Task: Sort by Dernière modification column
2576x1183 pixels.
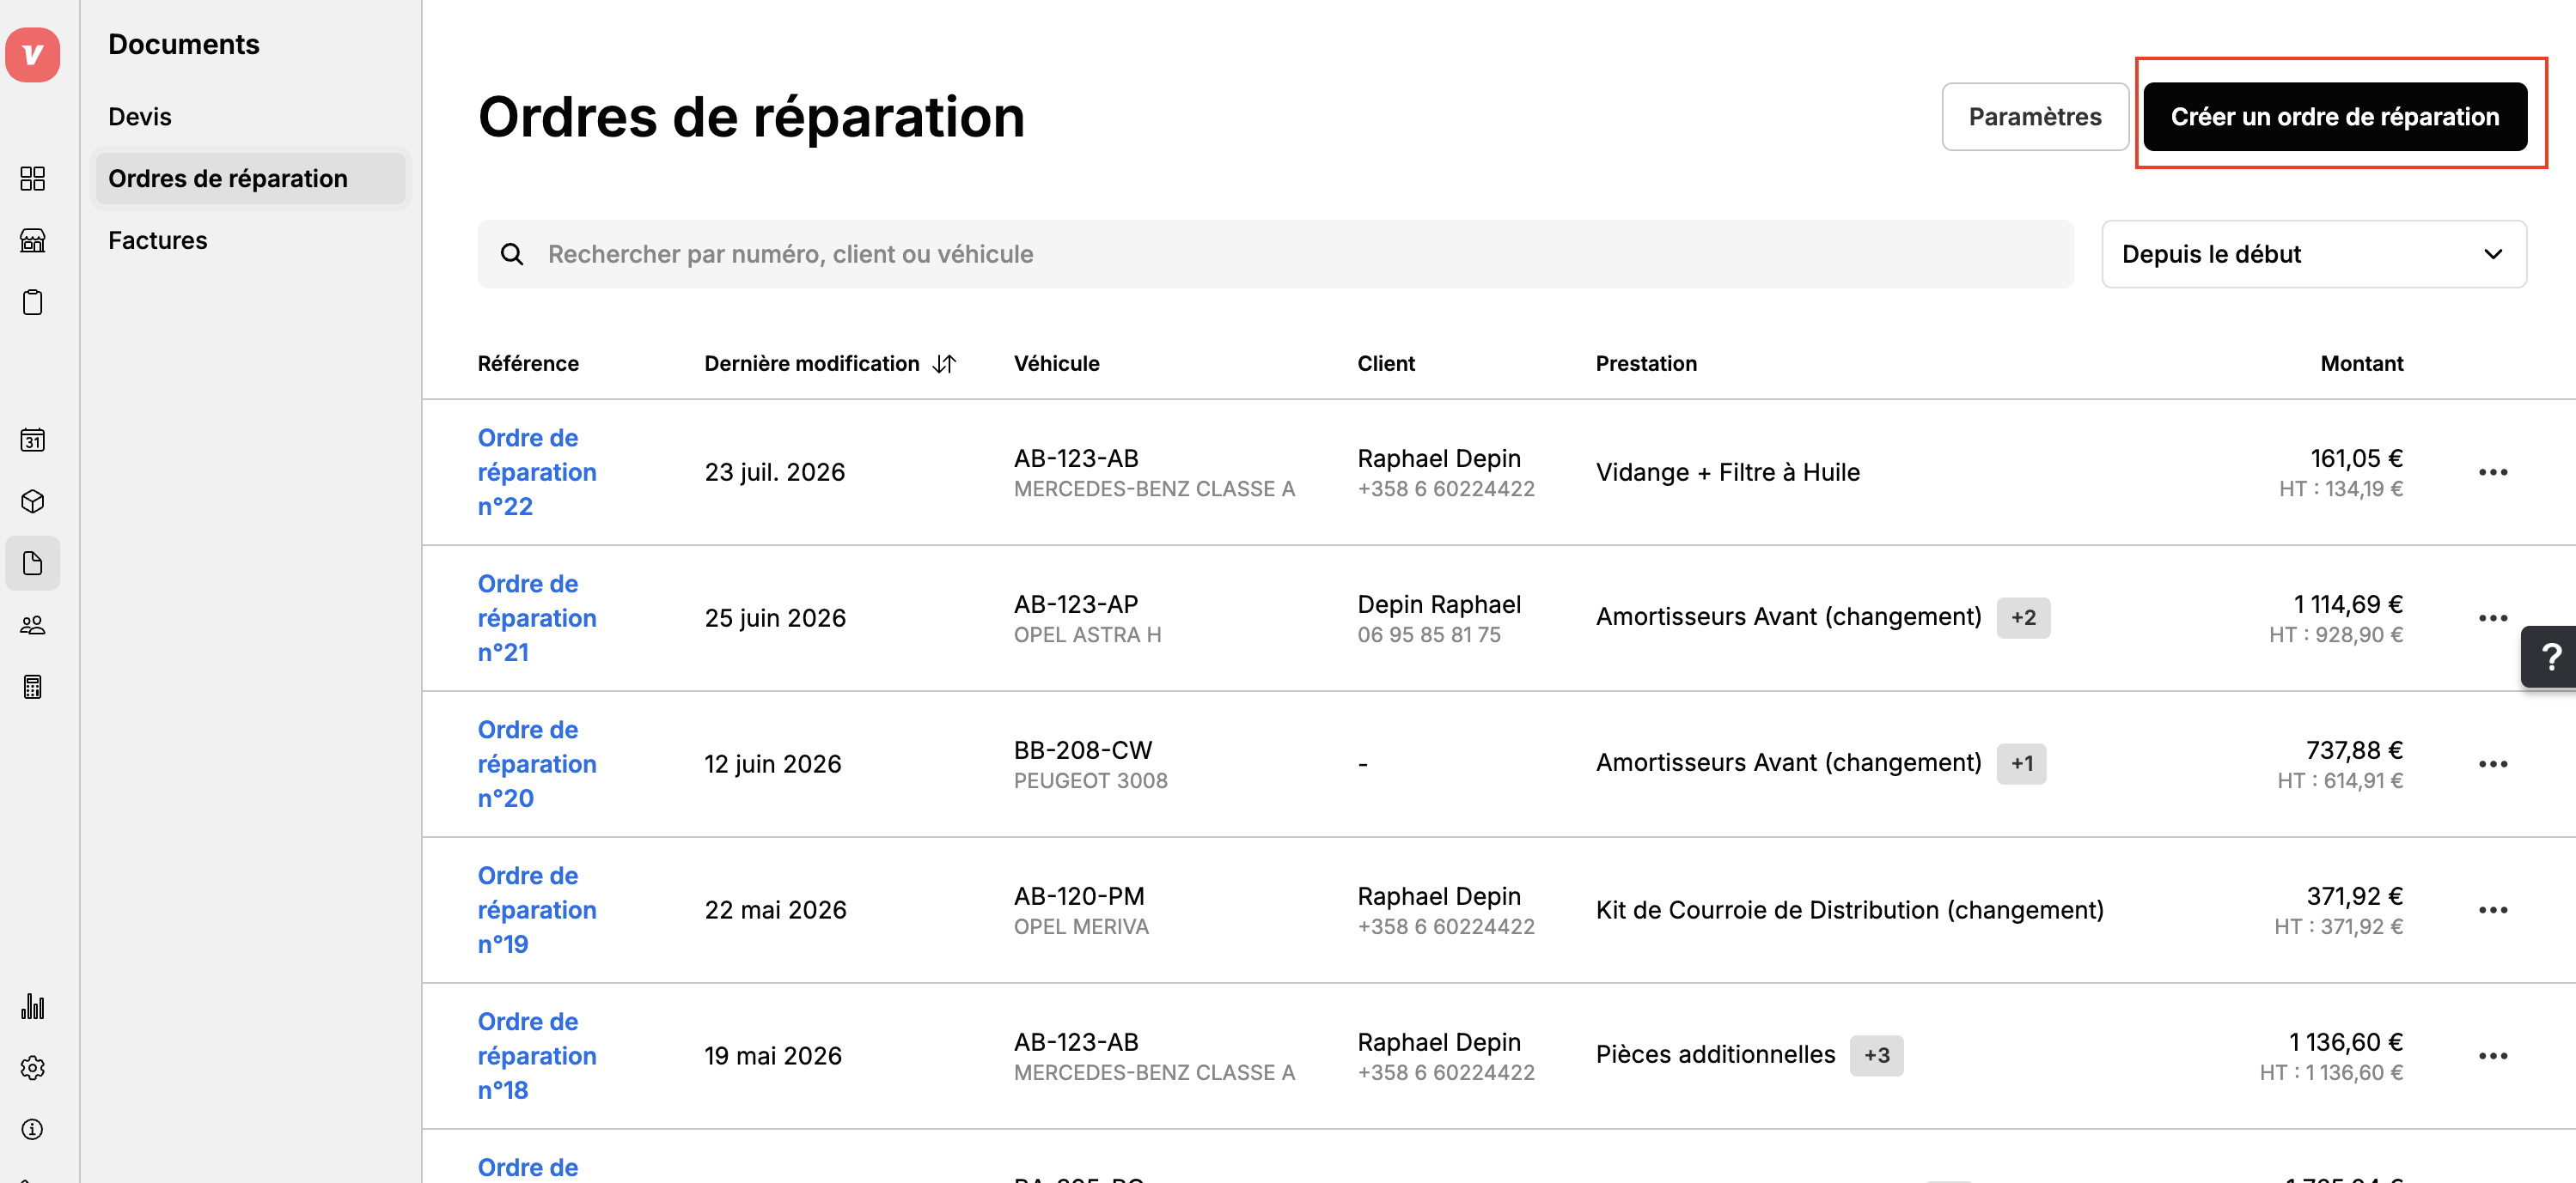Action: [830, 364]
